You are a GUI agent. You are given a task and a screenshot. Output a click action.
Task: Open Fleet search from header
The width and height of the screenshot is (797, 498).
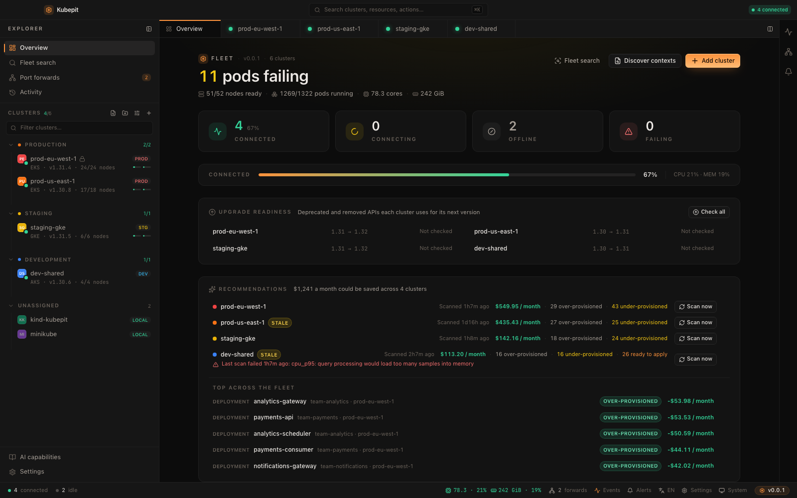(x=577, y=61)
